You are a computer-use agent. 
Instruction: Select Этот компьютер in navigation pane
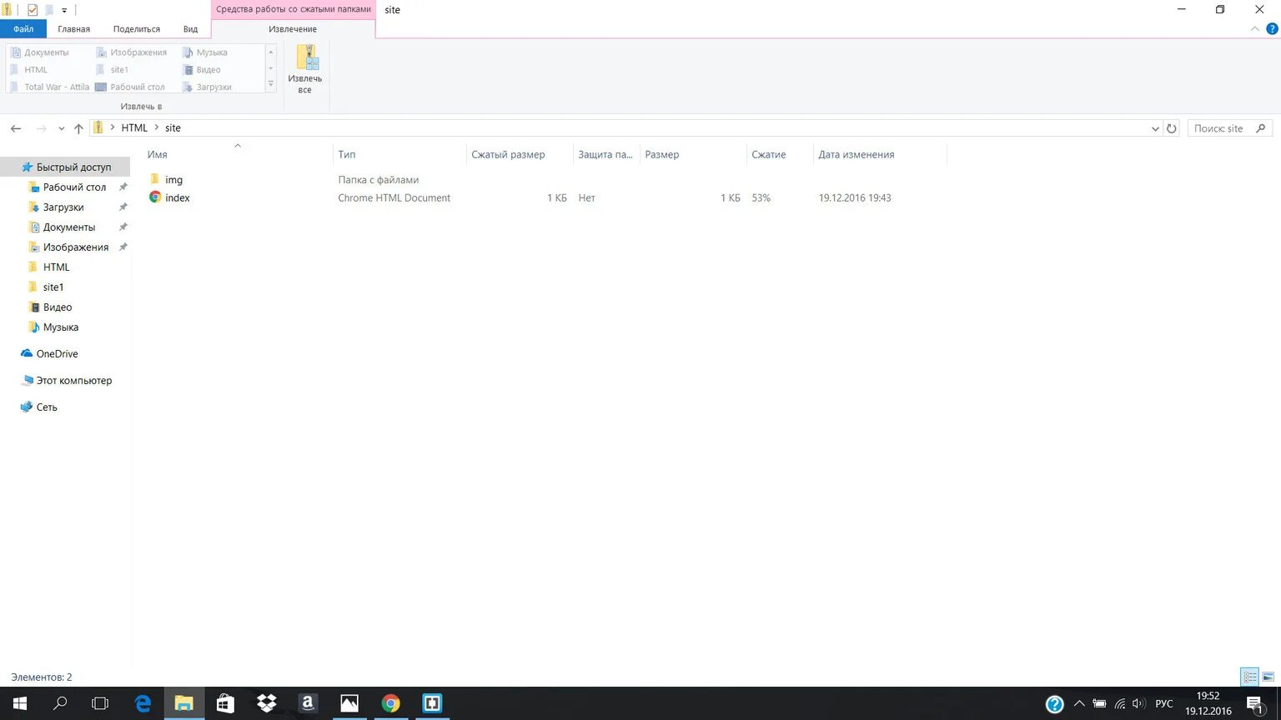(x=73, y=381)
